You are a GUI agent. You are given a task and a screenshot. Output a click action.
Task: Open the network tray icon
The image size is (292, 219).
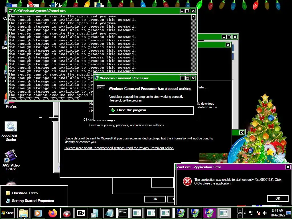251,213
